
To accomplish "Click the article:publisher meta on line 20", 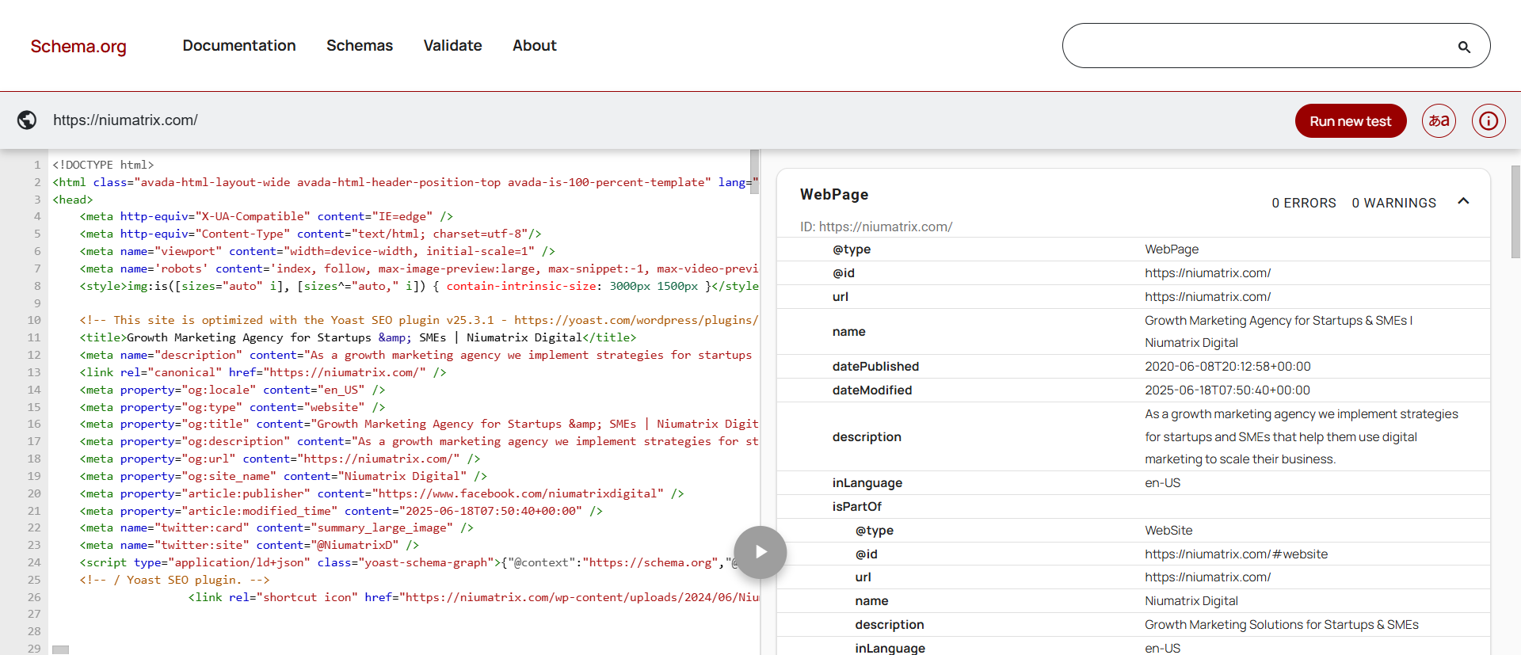I will [382, 493].
